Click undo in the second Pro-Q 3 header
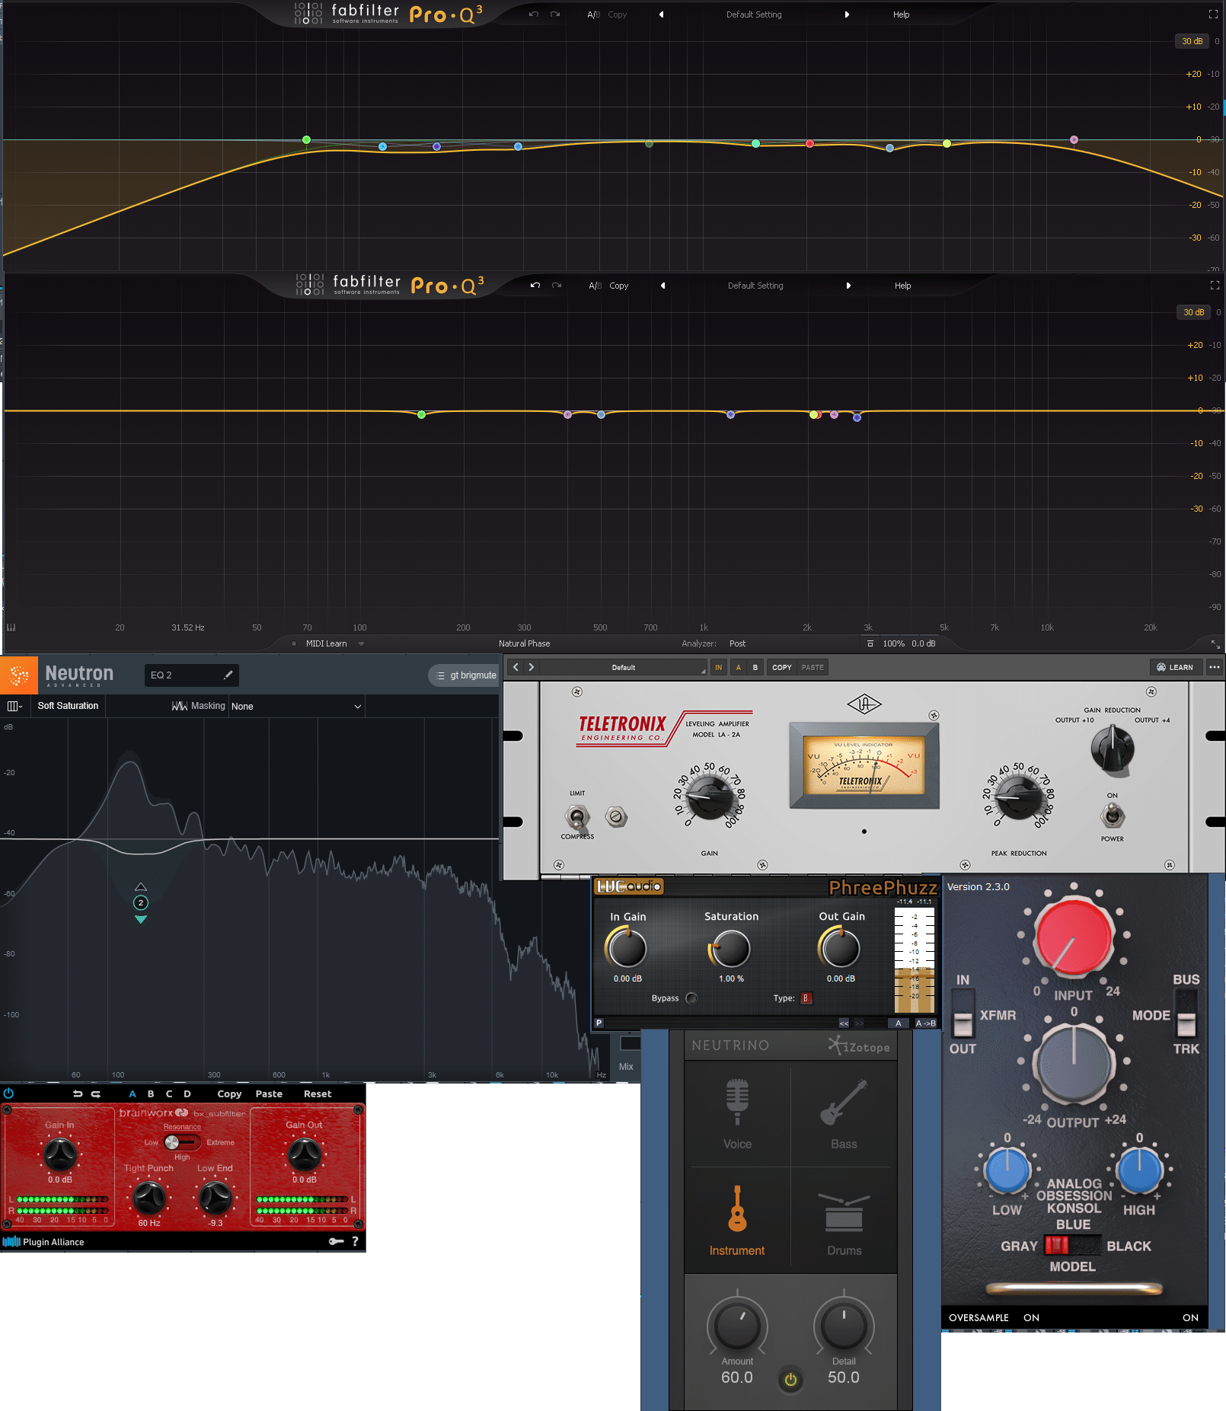The width and height of the screenshot is (1226, 1411). 535,286
